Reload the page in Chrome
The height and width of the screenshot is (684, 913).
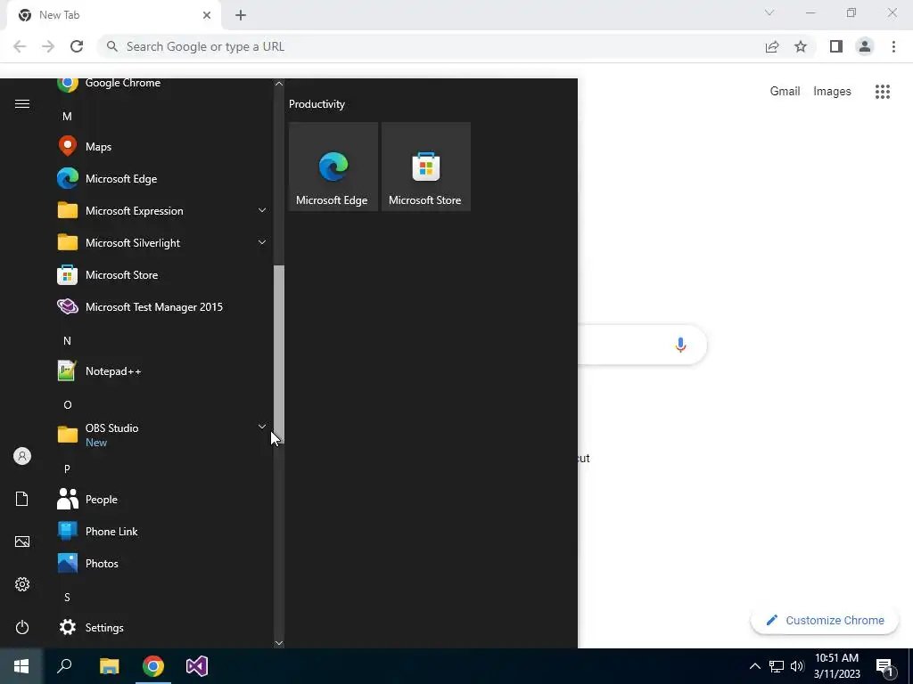click(x=77, y=46)
